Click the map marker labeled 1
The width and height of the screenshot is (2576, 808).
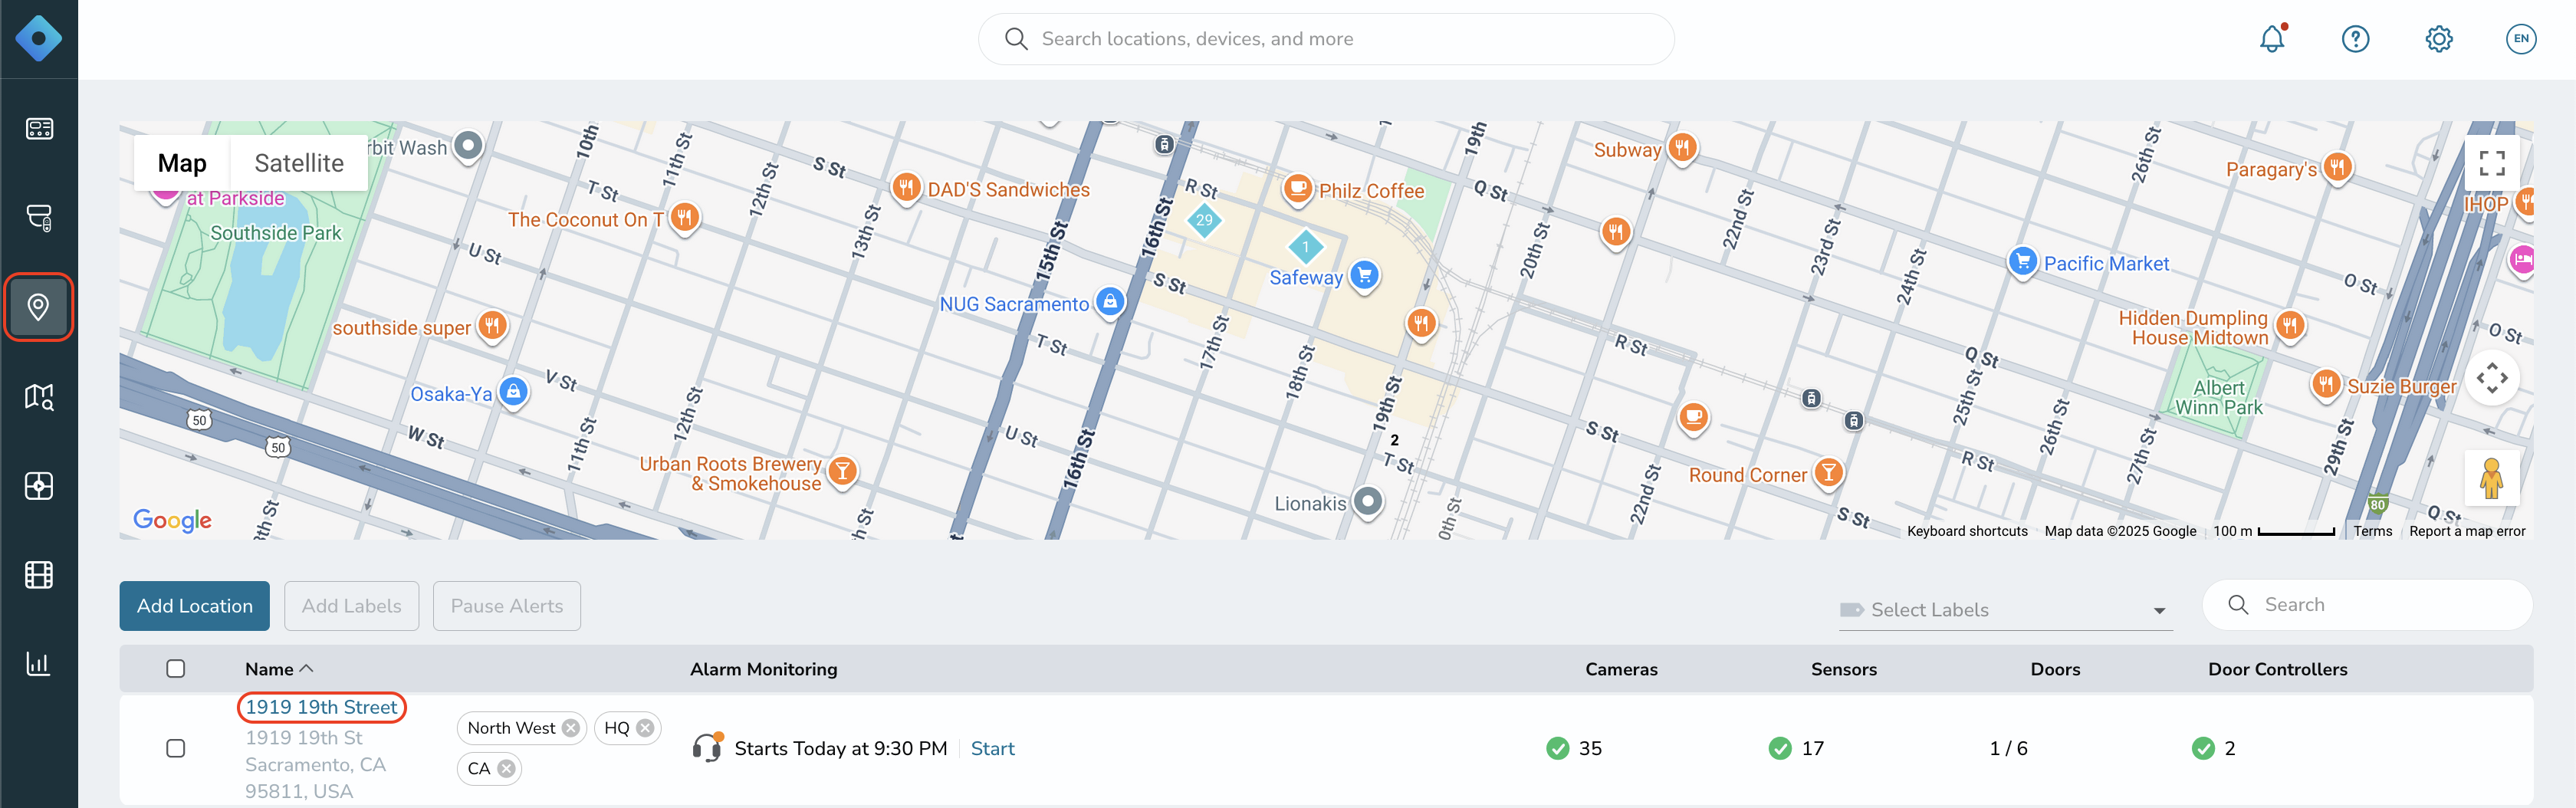click(x=1305, y=247)
